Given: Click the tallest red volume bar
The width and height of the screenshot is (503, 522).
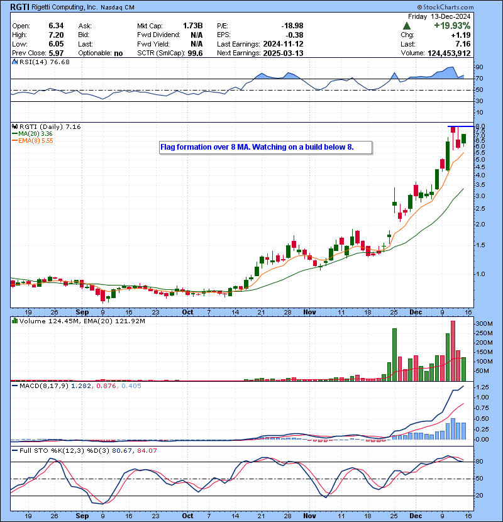Looking at the screenshot, I should point(453,351).
